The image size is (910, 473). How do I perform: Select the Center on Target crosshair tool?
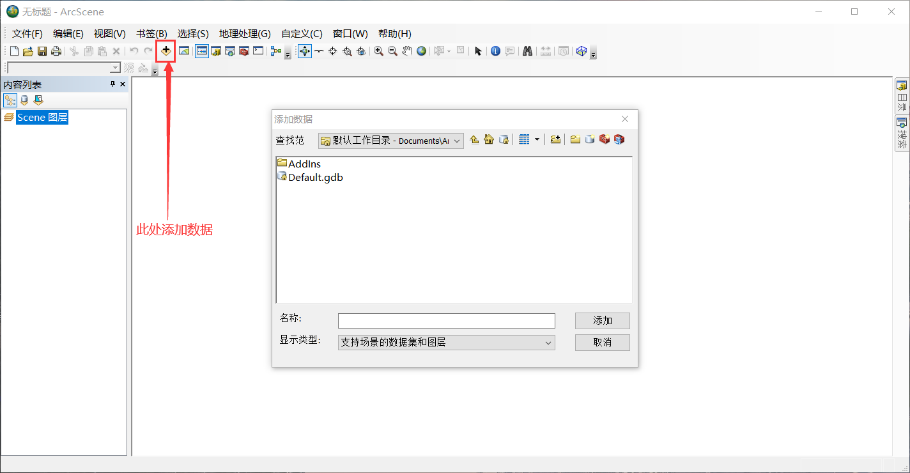(333, 51)
